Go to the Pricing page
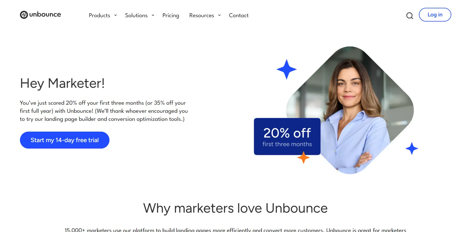Screen dimensions: 475x232 coord(171,16)
